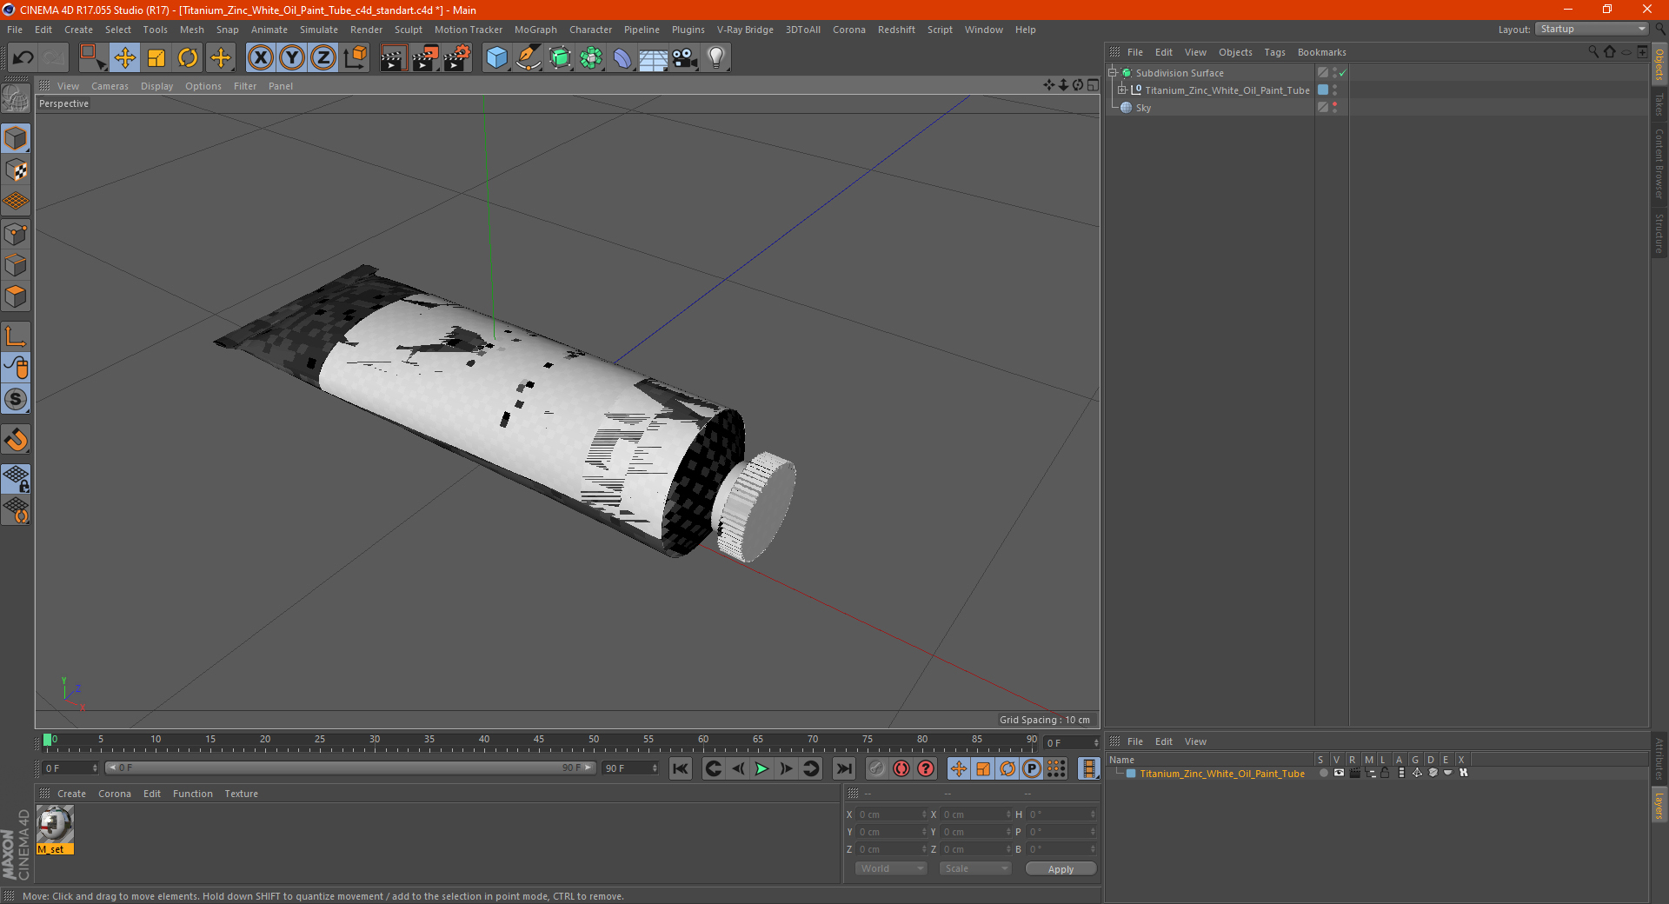Add a Cube primitive object

point(496,58)
